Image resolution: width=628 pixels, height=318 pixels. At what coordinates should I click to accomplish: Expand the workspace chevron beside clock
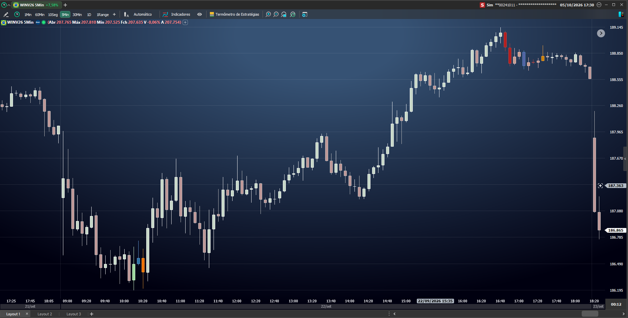coord(9,5)
